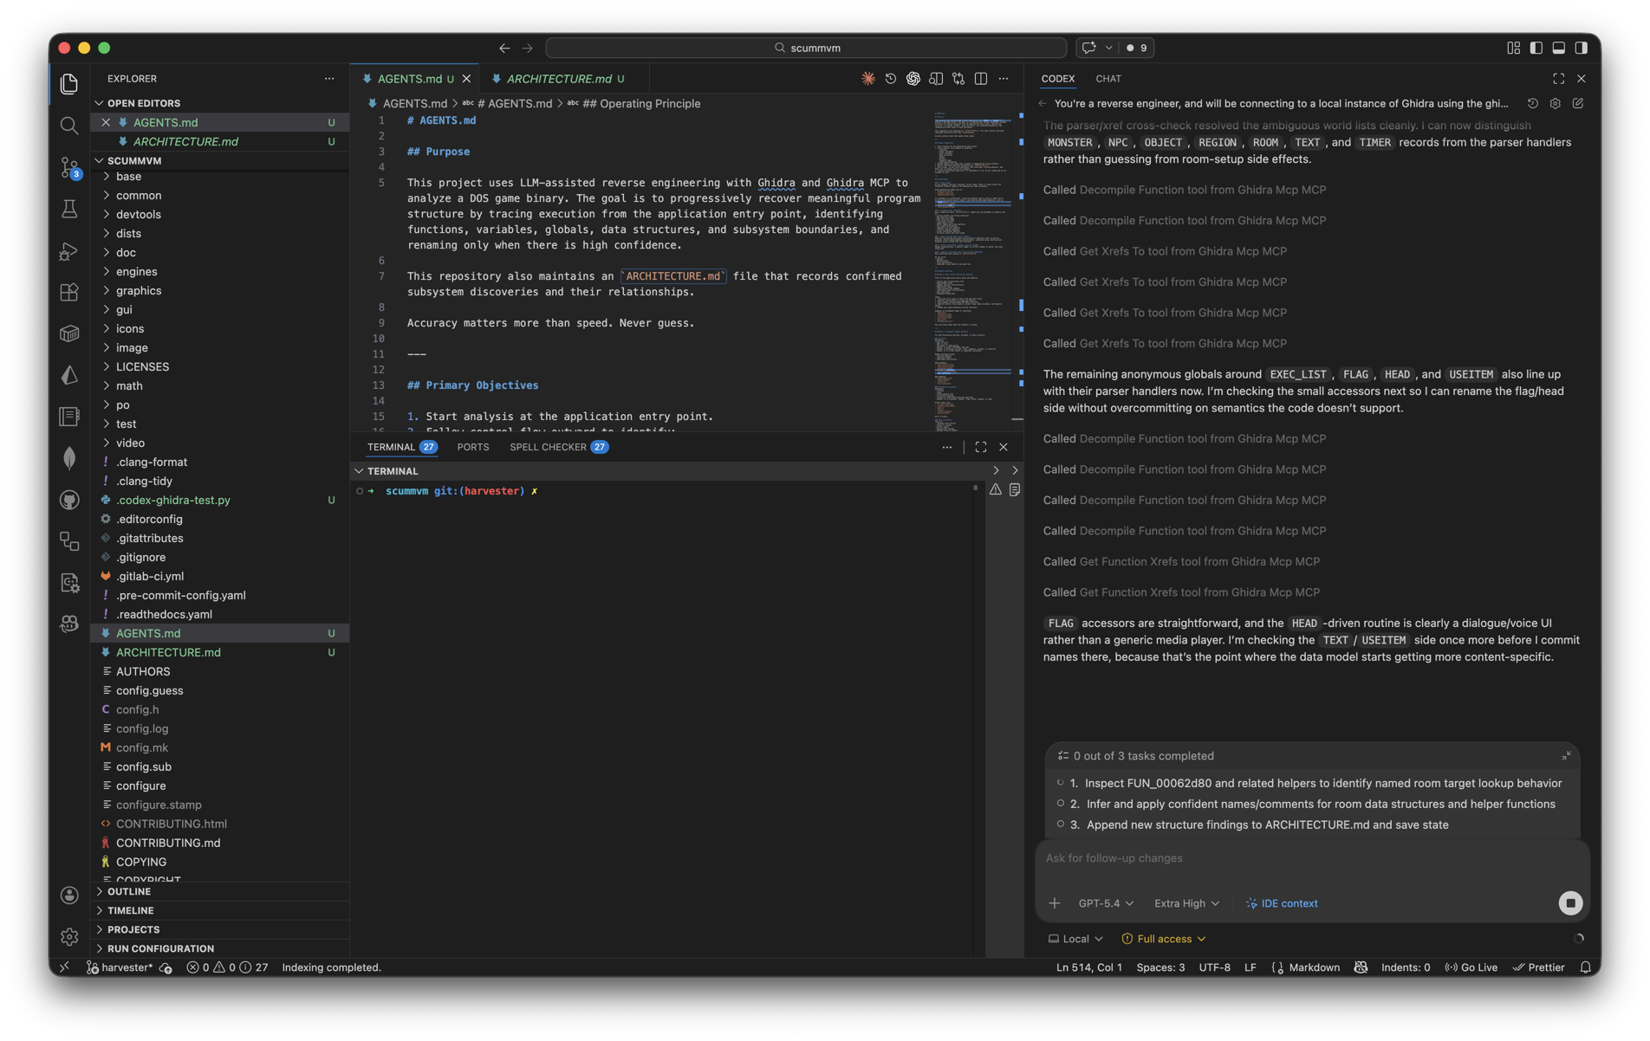Screen dimensions: 1650x1041
Task: Click the GitHub icon in activity bar
Action: [69, 500]
